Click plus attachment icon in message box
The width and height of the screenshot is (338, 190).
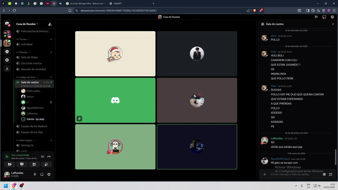click(265, 174)
